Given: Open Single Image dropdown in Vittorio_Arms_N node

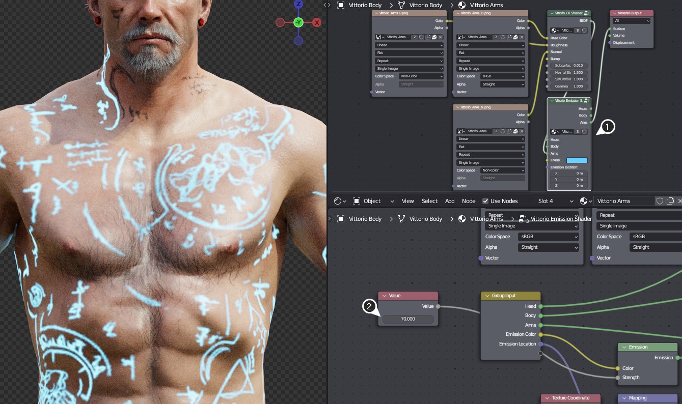Looking at the screenshot, I should pos(490,162).
